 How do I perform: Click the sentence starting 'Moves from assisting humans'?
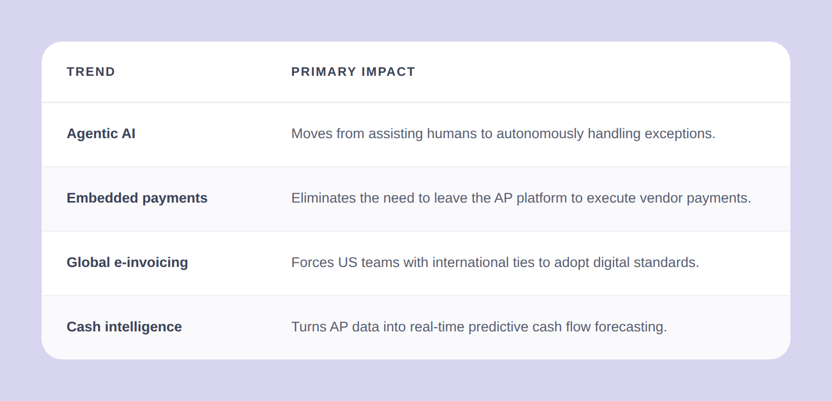(503, 133)
